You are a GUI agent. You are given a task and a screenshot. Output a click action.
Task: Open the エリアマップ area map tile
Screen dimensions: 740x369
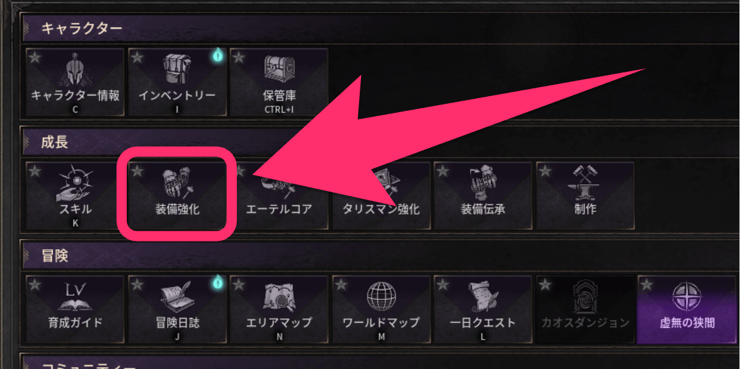point(279,310)
